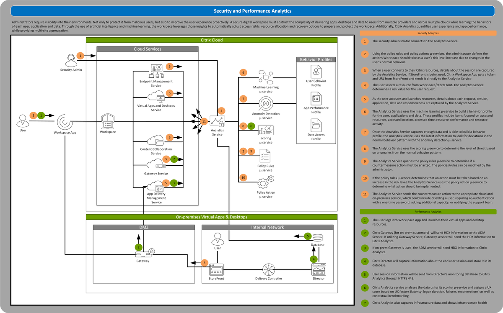Click the Security Admin headset person icon
This screenshot has width=503, height=313.
(x=71, y=60)
